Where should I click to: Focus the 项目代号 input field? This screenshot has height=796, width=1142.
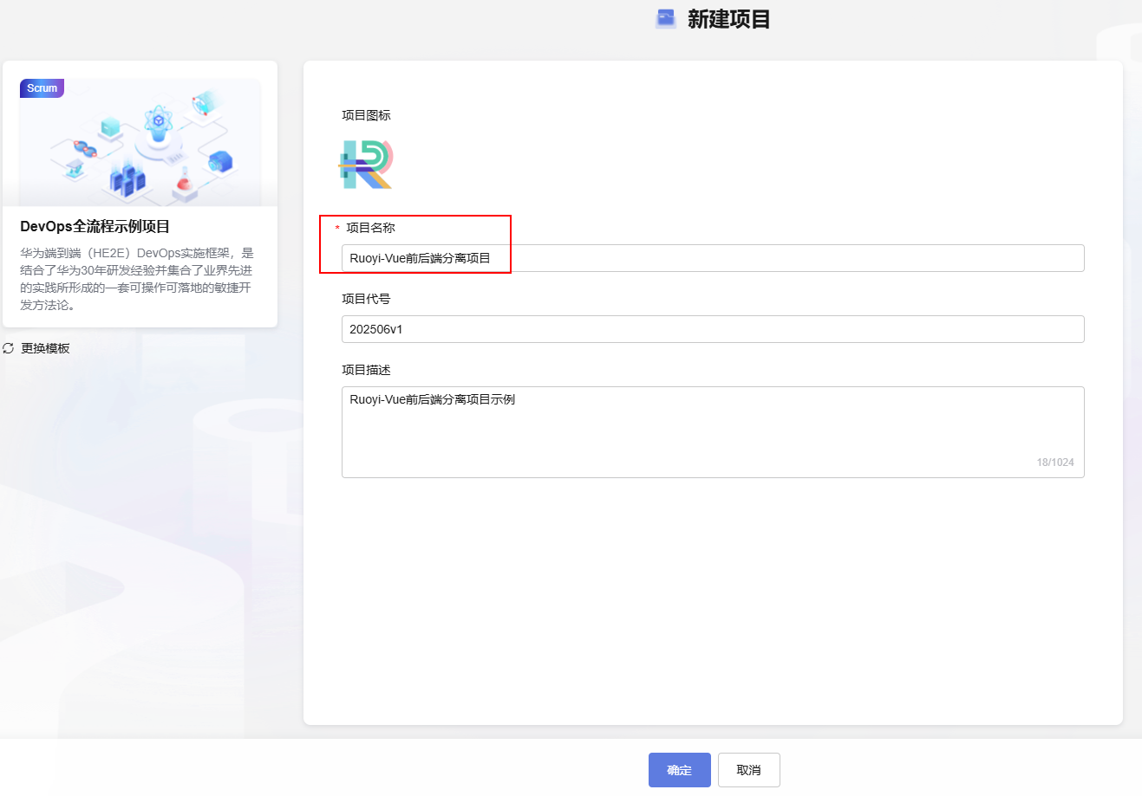point(713,329)
